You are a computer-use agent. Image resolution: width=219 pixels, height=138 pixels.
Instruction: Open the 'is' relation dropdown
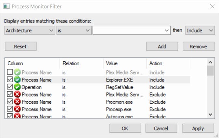point(74,31)
